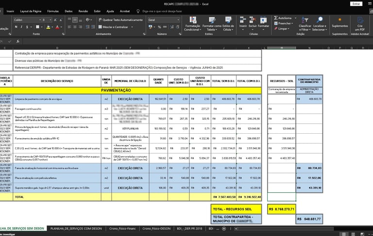
Task: Click the AutoSoma sigma icon
Action: [275, 18]
